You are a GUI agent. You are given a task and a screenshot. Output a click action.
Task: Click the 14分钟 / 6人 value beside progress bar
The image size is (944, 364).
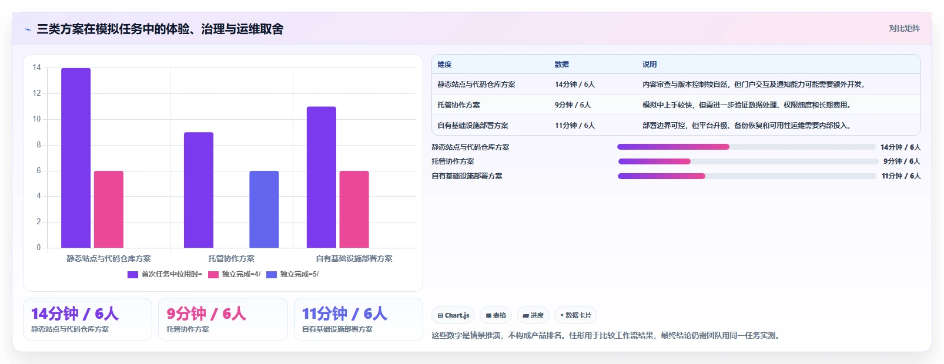(x=901, y=147)
